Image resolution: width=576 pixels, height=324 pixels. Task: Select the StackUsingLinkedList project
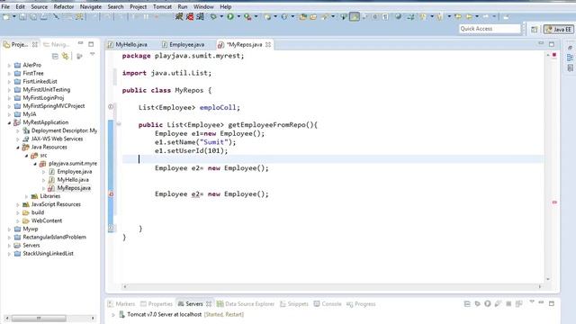coord(48,254)
